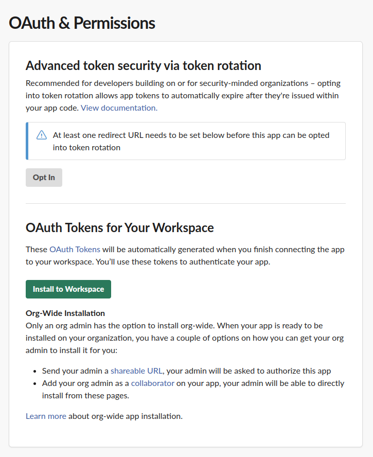
Task: Click the token rotation description paragraph
Action: 183,96
